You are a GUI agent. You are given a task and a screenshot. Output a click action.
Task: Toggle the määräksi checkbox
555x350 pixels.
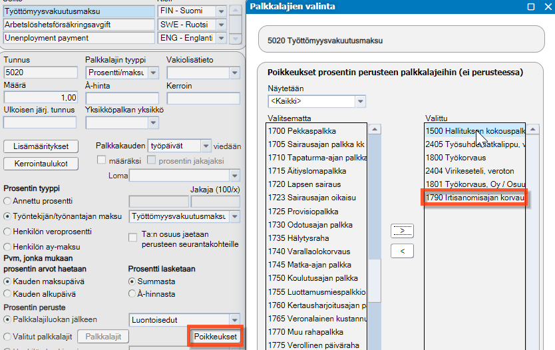tap(102, 160)
